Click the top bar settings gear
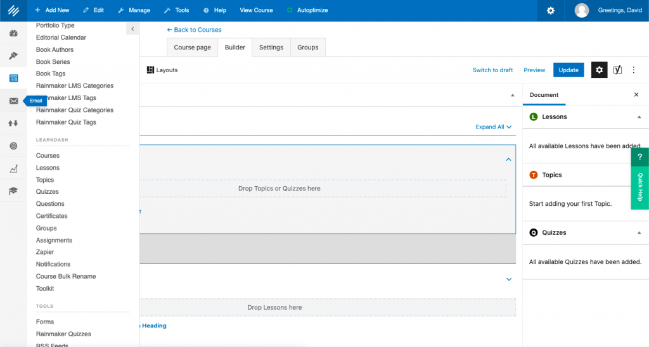The height and width of the screenshot is (347, 649). [x=551, y=10]
